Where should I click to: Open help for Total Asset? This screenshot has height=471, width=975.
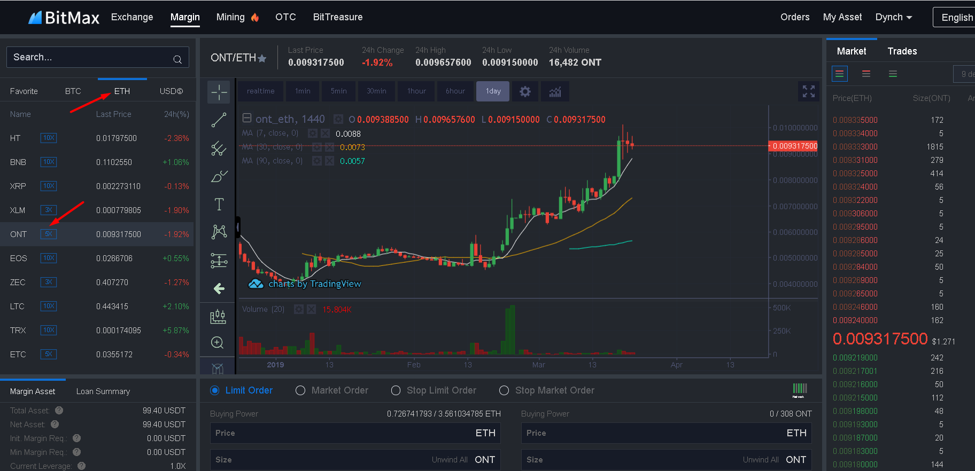tap(59, 410)
